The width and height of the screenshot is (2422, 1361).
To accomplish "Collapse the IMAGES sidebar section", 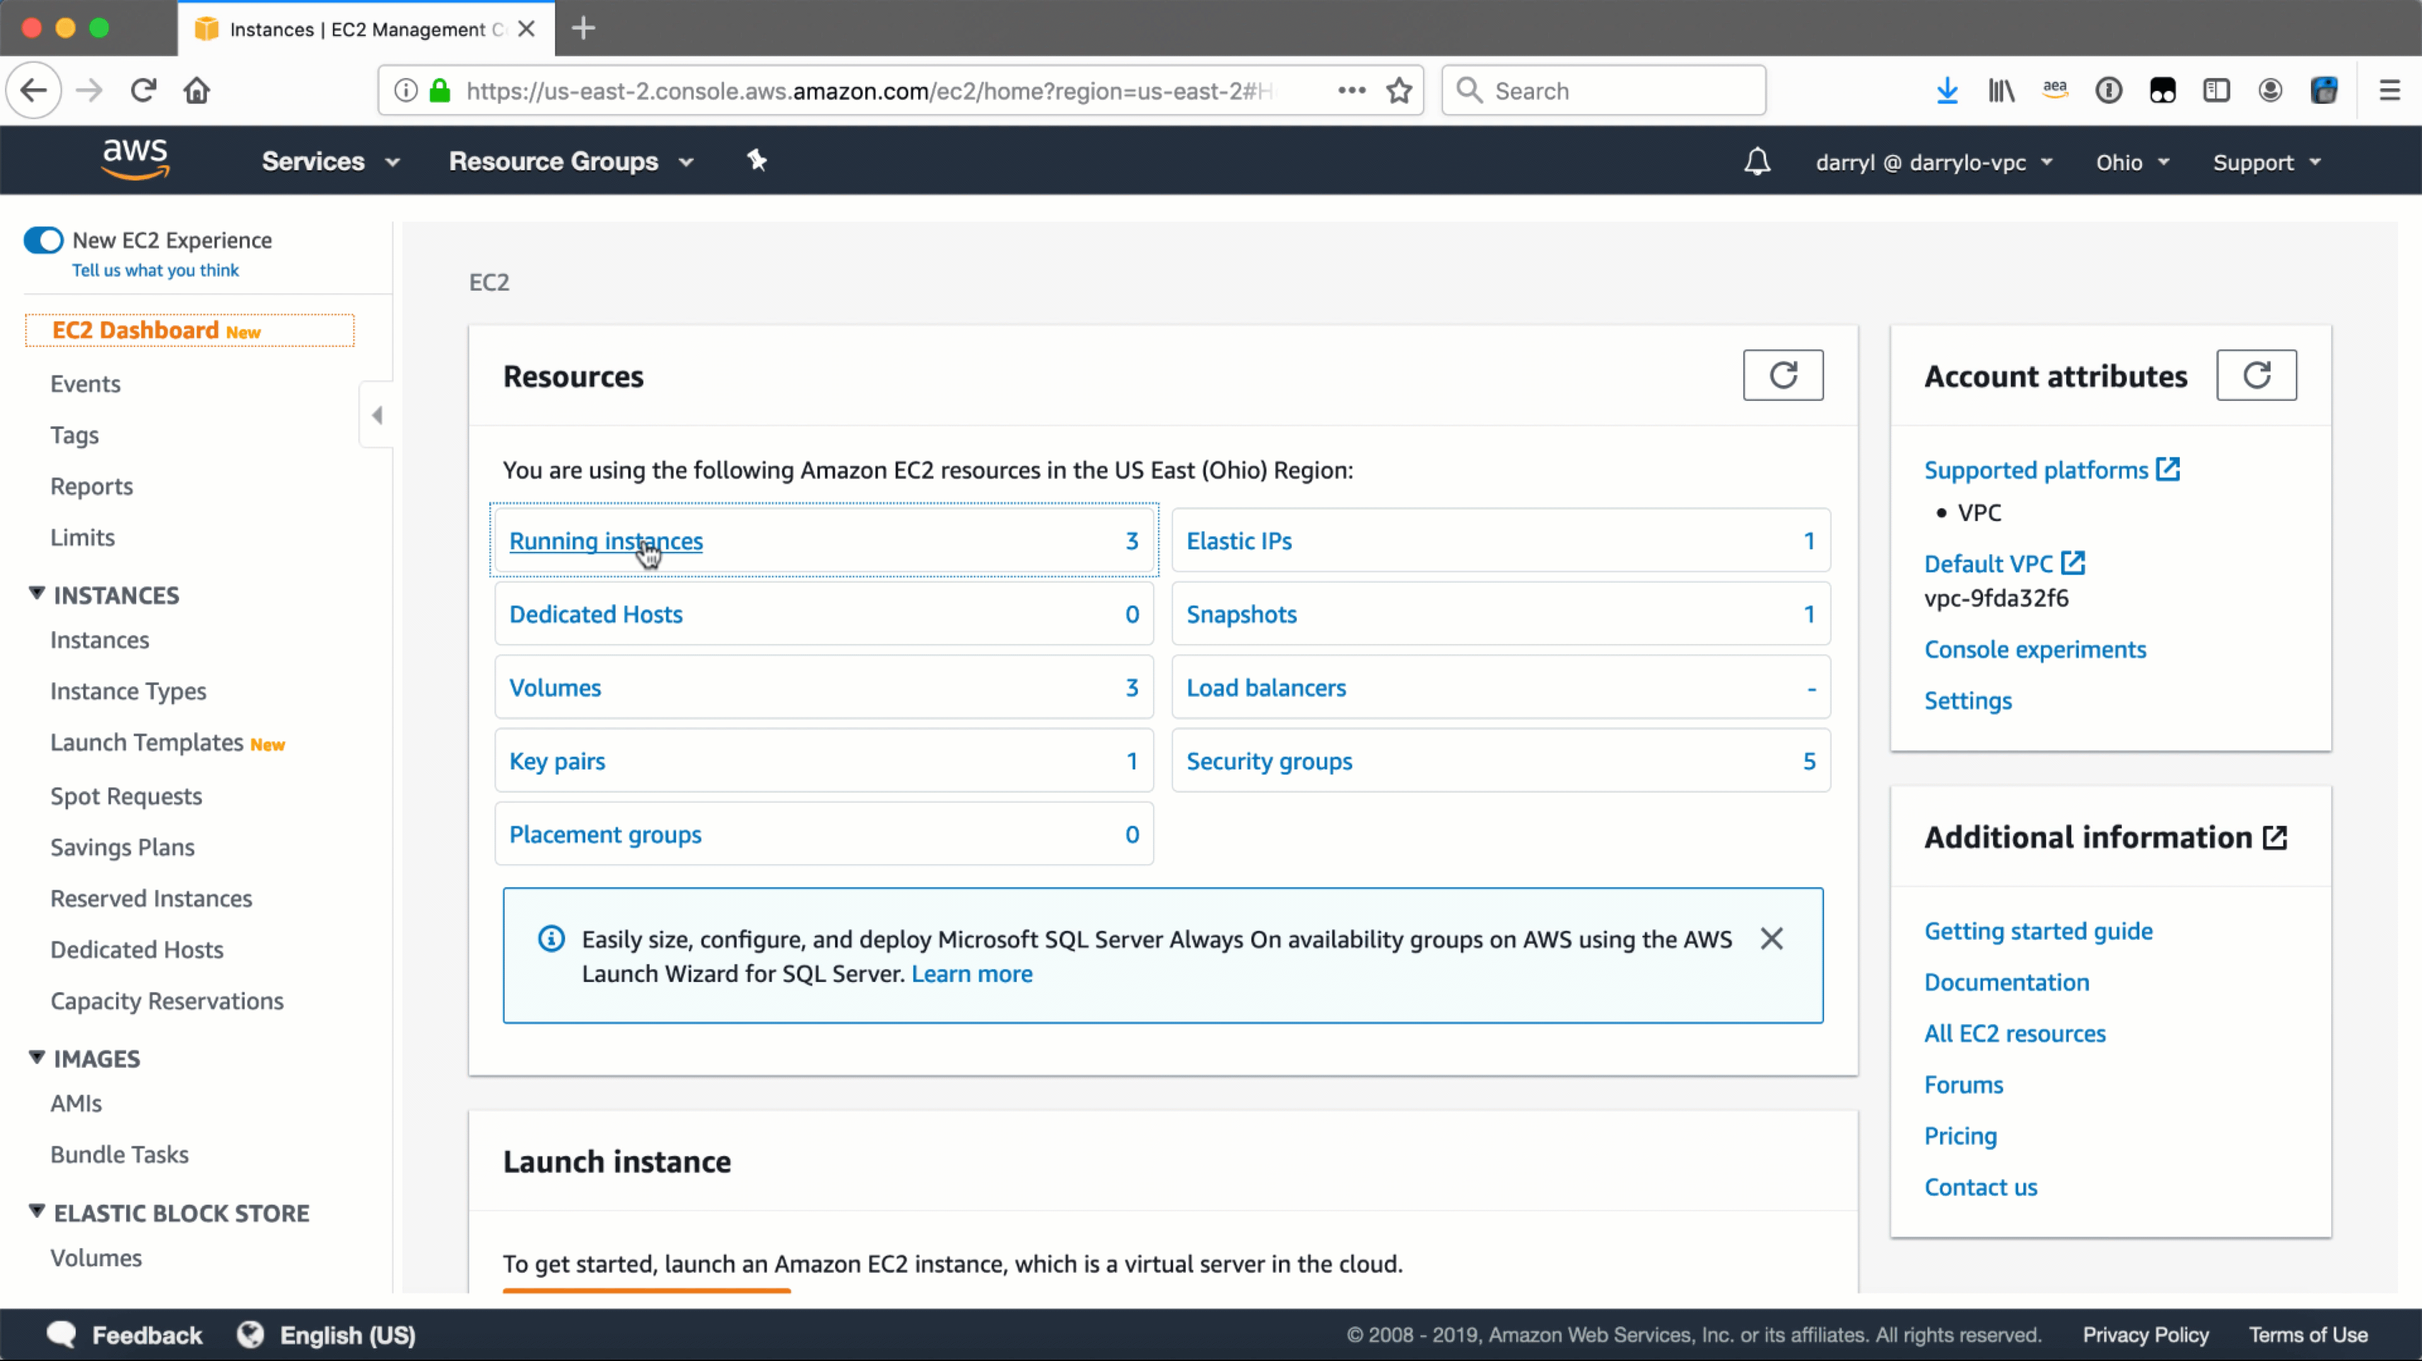I will (37, 1056).
